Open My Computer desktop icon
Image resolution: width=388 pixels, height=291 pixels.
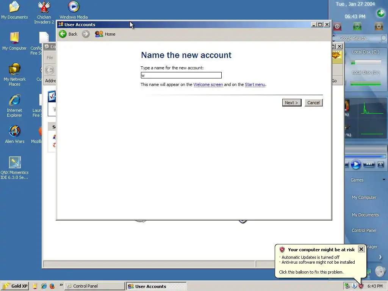14,41
